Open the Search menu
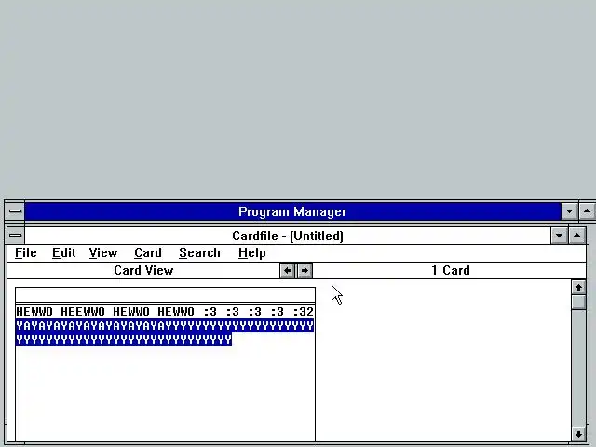This screenshot has height=447, width=596. [199, 252]
